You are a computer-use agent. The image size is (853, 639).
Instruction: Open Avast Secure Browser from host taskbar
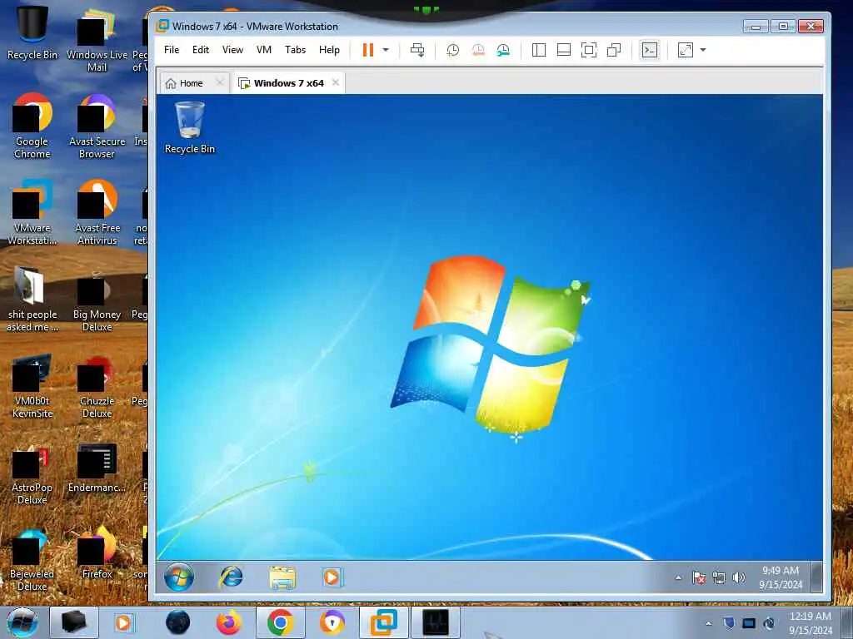332,622
